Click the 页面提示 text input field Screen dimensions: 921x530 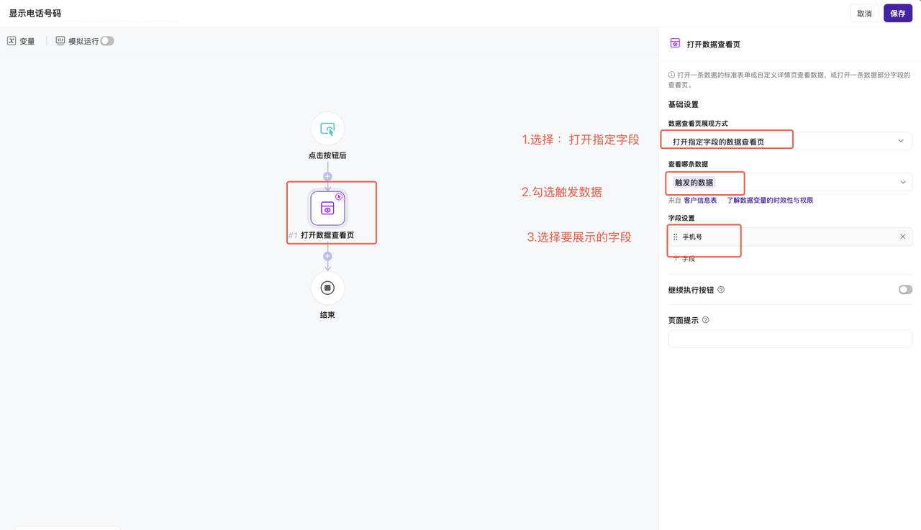click(789, 339)
